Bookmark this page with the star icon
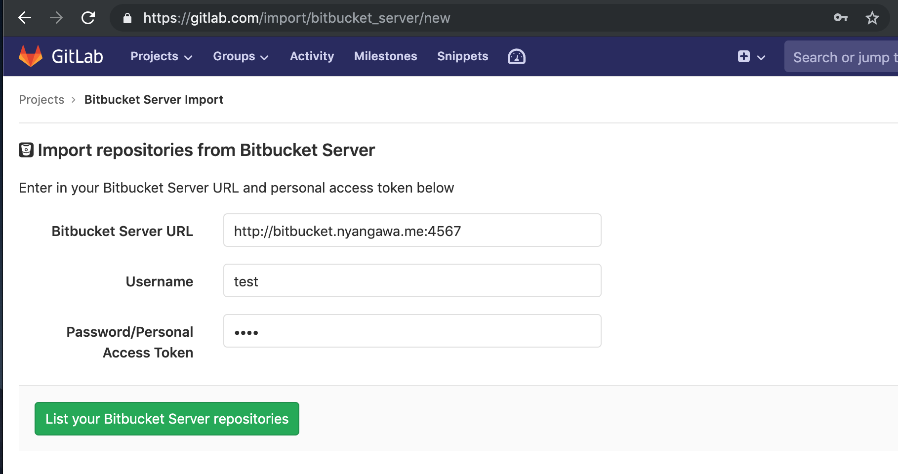 pyautogui.click(x=872, y=18)
